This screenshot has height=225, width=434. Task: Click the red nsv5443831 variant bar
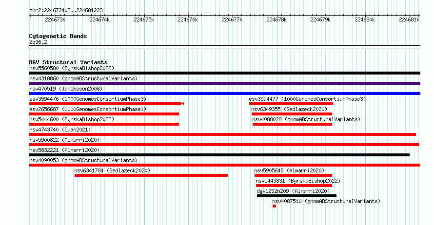(x=294, y=186)
